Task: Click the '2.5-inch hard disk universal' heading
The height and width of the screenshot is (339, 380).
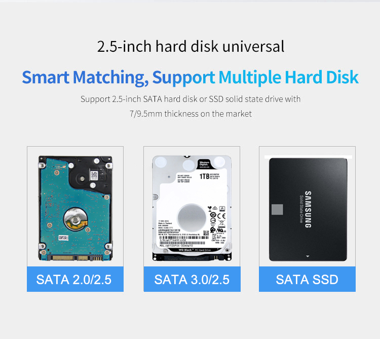Action: tap(191, 46)
